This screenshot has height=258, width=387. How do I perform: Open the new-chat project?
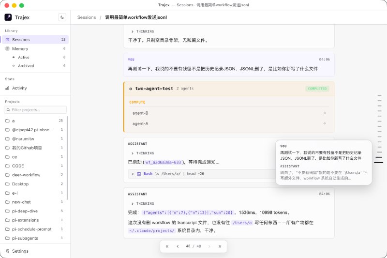tap(34, 202)
